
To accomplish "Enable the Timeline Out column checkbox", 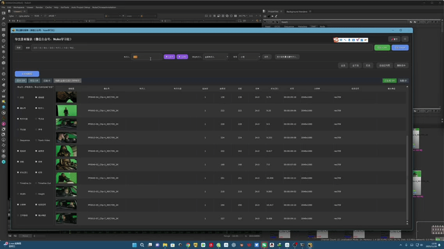I will tap(36, 183).
